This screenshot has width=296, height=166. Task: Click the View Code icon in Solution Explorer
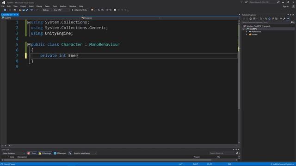(281, 18)
